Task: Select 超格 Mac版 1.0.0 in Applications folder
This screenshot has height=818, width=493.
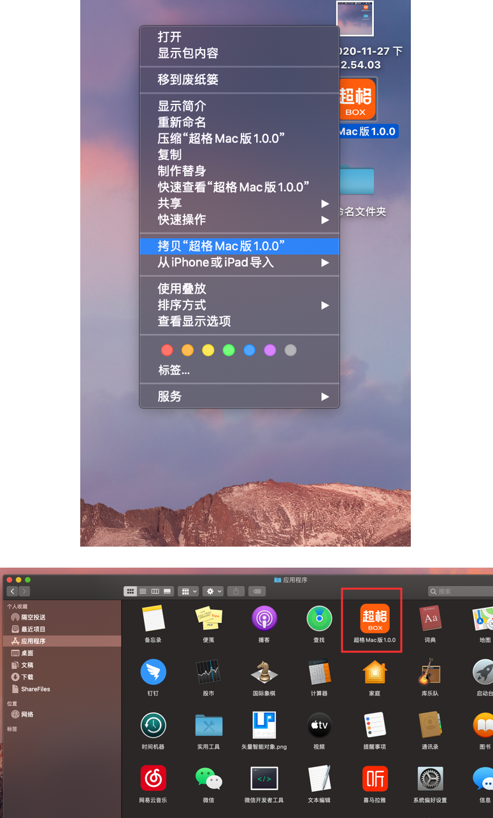Action: pyautogui.click(x=375, y=619)
